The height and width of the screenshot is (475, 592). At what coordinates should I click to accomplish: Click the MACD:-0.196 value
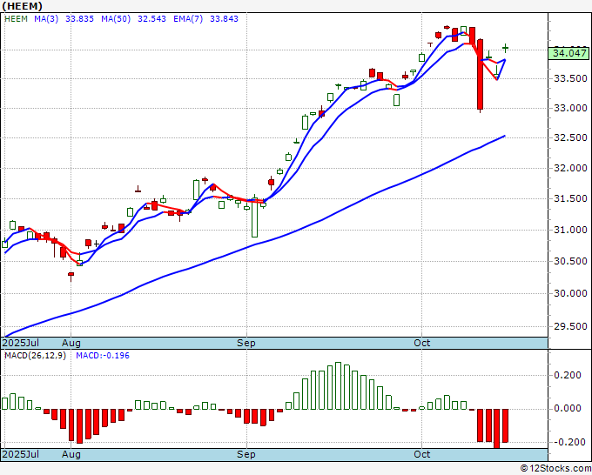point(103,356)
